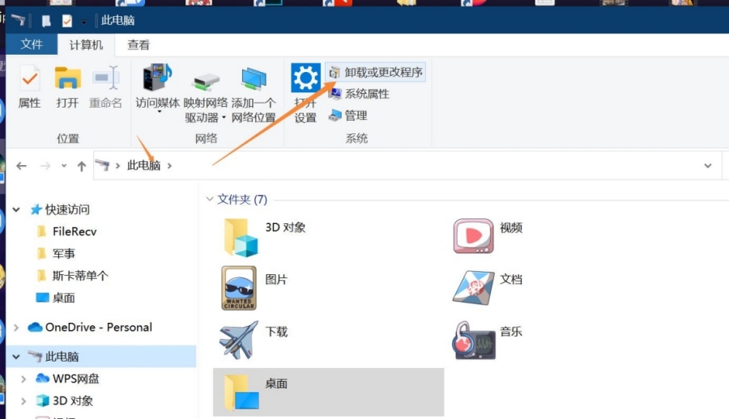This screenshot has height=419, width=729.
Task: Open the address bar history dropdown
Action: point(707,166)
